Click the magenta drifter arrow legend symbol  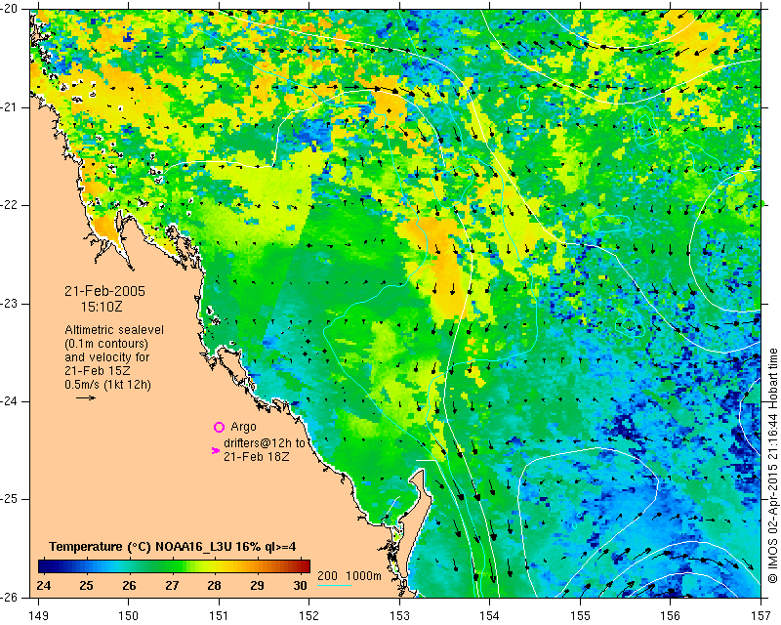(x=216, y=450)
